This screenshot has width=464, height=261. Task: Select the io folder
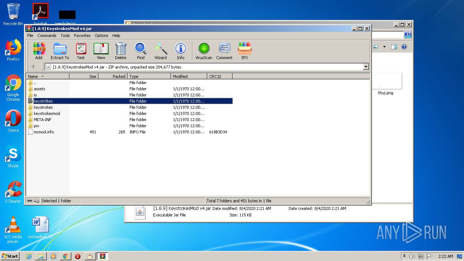(129, 95)
